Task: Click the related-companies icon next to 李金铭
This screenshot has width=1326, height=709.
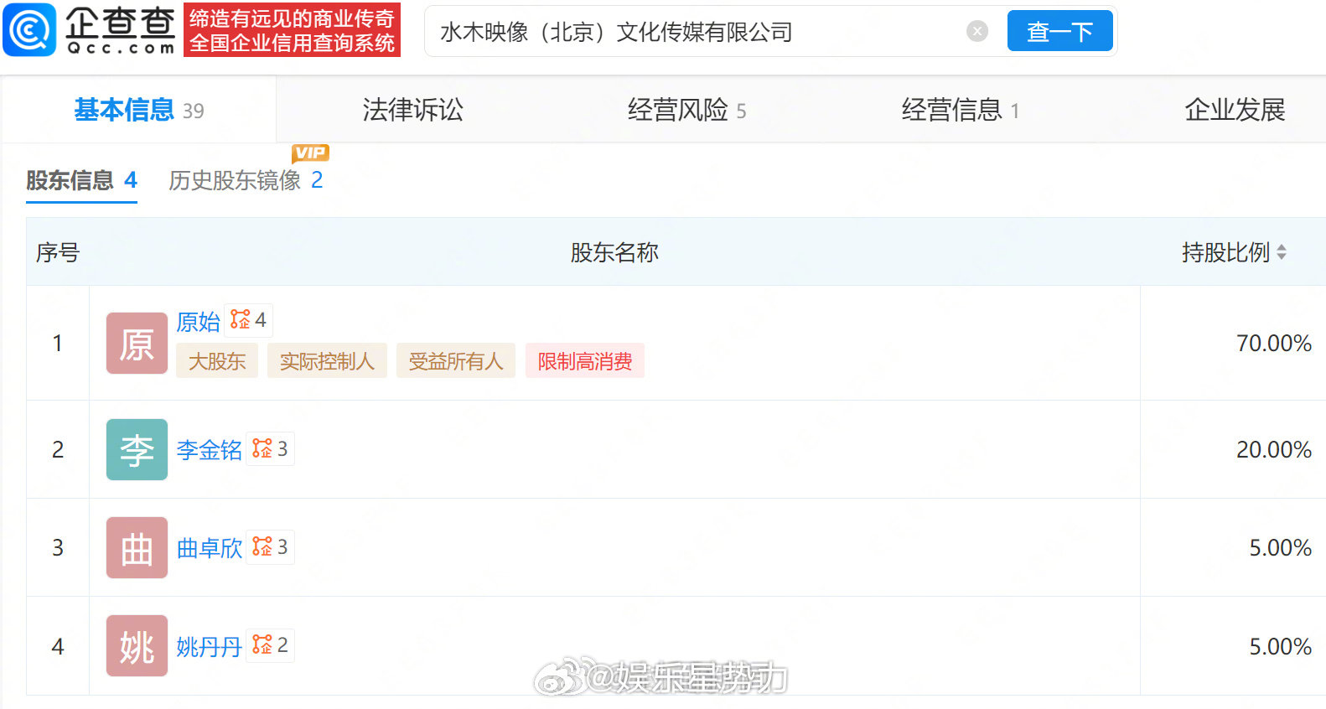Action: pyautogui.click(x=262, y=449)
